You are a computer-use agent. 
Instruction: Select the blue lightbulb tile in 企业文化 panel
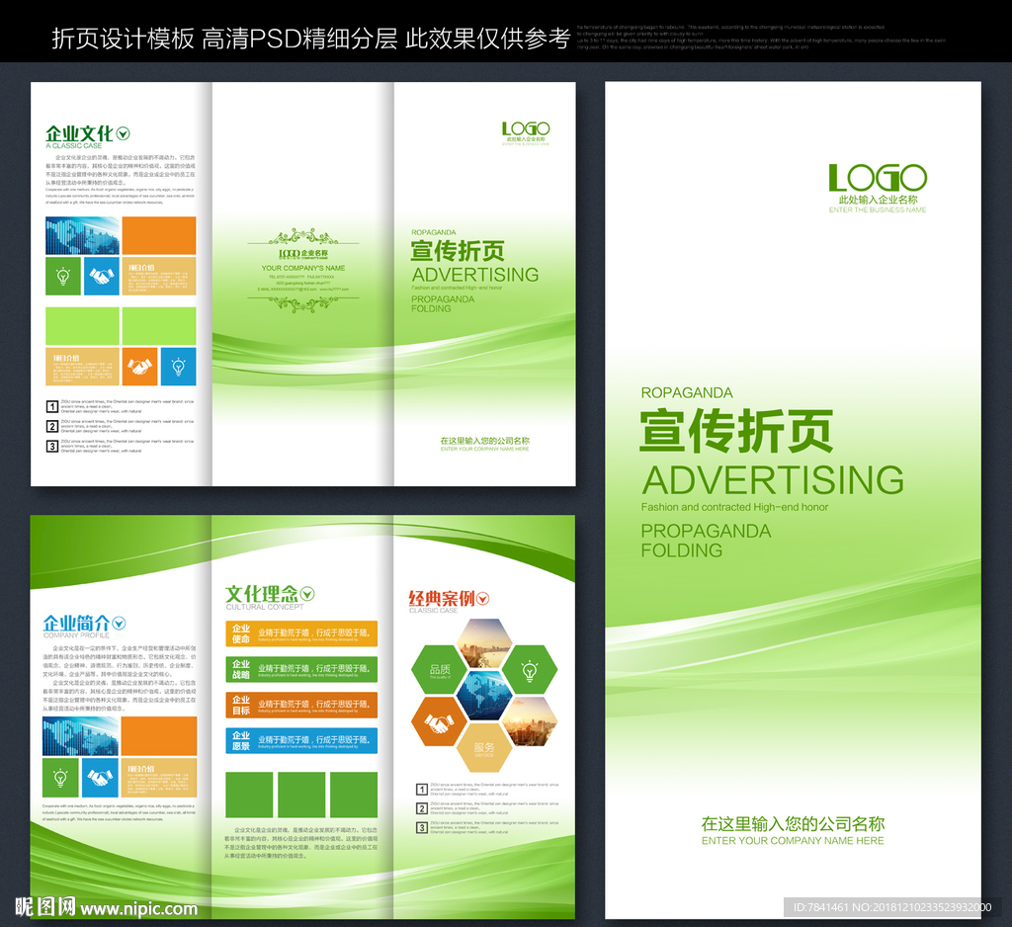coord(178,367)
